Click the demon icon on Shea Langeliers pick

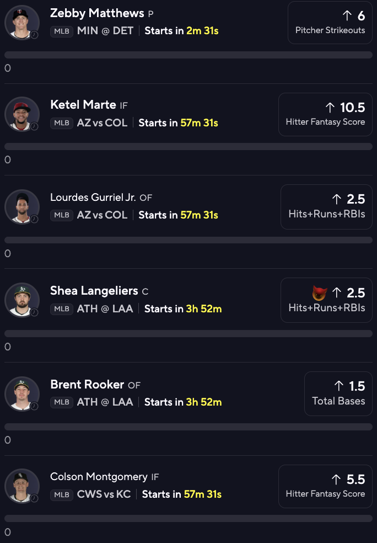pos(319,293)
